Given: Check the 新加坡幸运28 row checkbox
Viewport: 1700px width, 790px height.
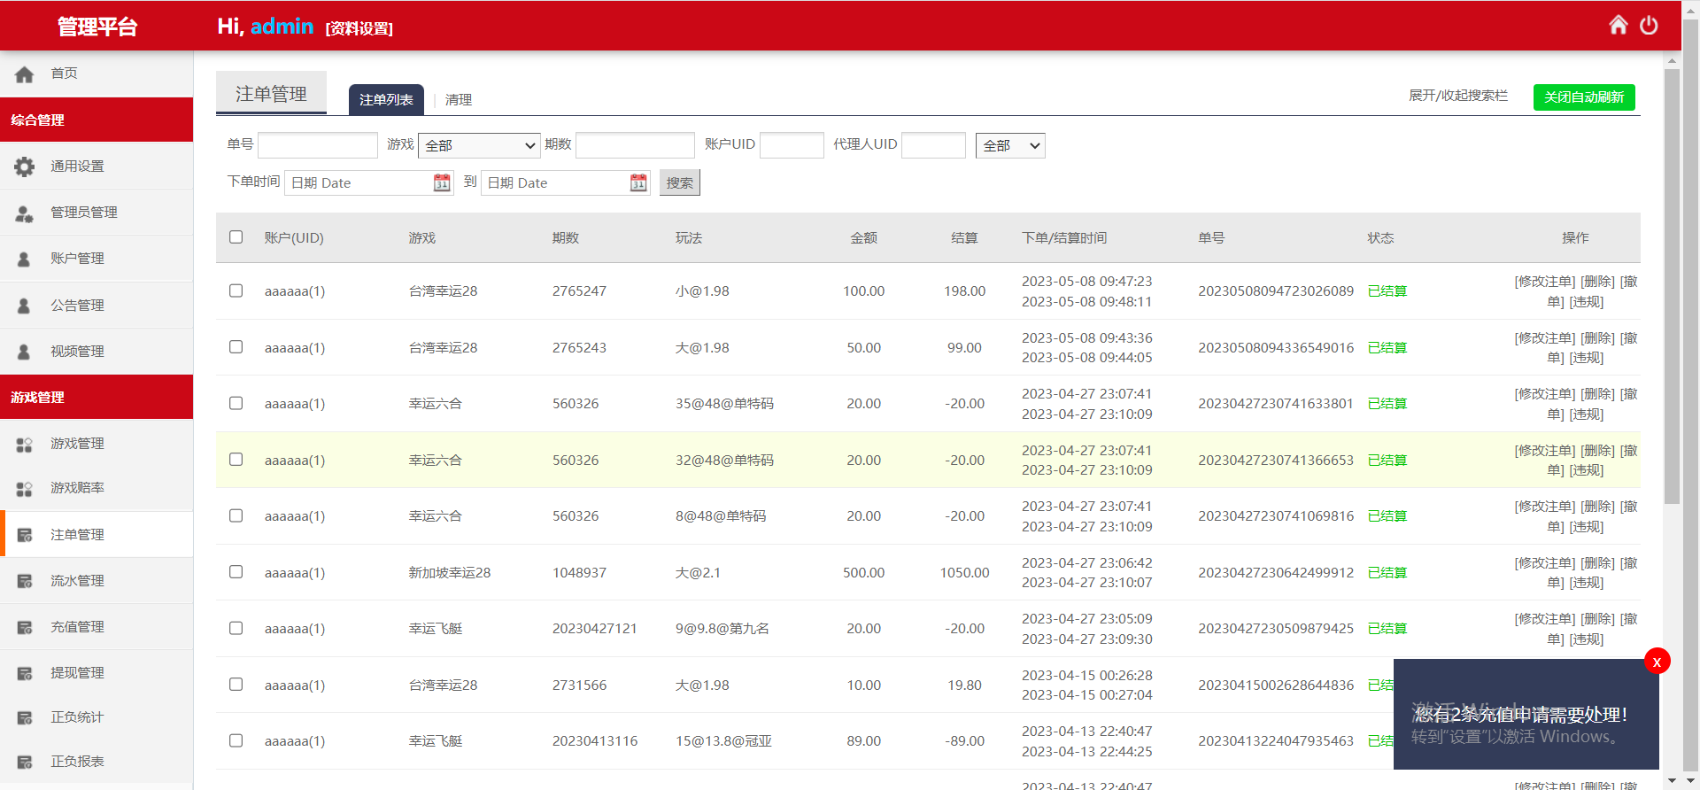Looking at the screenshot, I should coord(236,571).
